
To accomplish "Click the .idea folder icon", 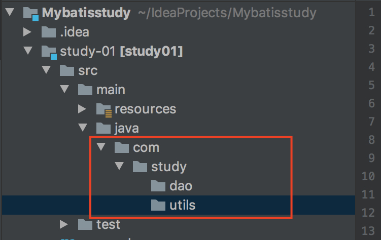I will pos(49,32).
